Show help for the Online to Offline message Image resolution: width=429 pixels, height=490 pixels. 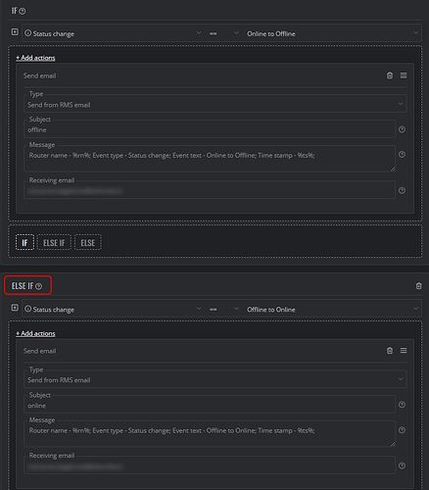(402, 154)
